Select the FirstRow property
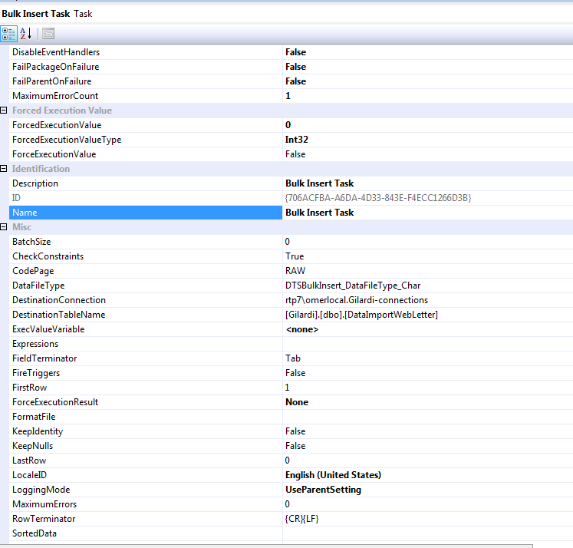The height and width of the screenshot is (548, 573). tap(30, 388)
